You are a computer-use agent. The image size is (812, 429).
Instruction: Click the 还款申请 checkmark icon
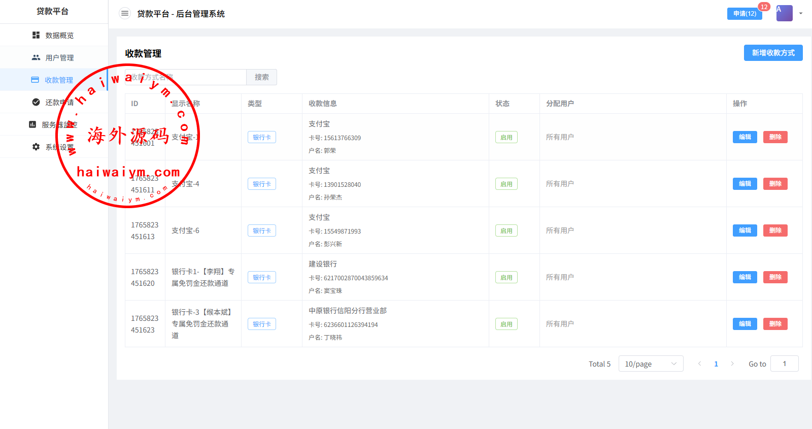click(36, 102)
